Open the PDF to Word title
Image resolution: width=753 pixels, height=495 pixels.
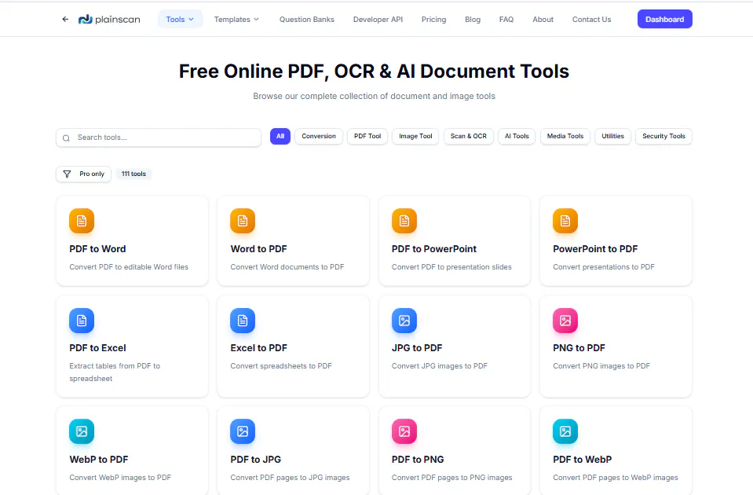coord(97,249)
